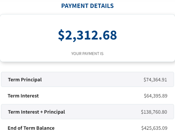
Task: Click the Term Principal label
Action: pos(25,80)
